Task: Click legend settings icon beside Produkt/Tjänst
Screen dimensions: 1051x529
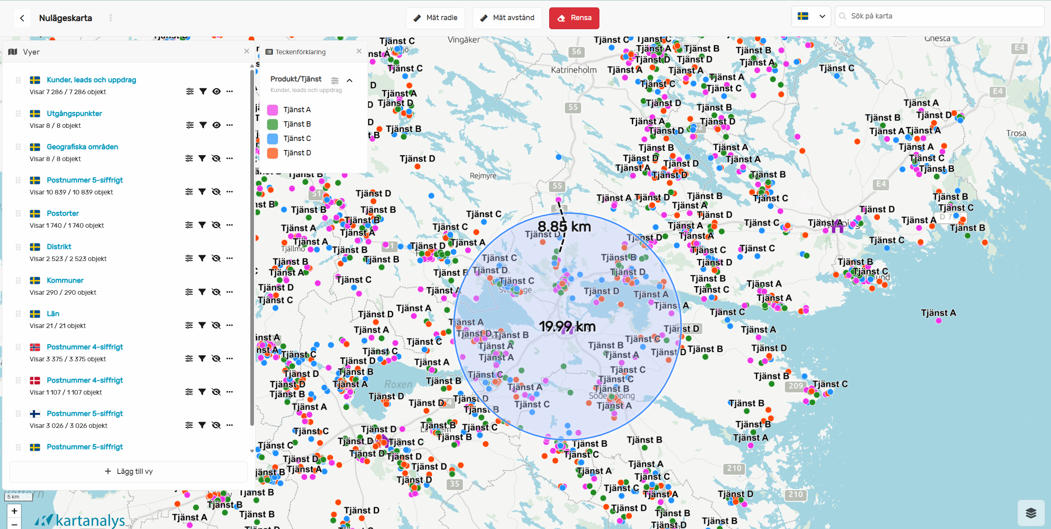Action: tap(335, 80)
